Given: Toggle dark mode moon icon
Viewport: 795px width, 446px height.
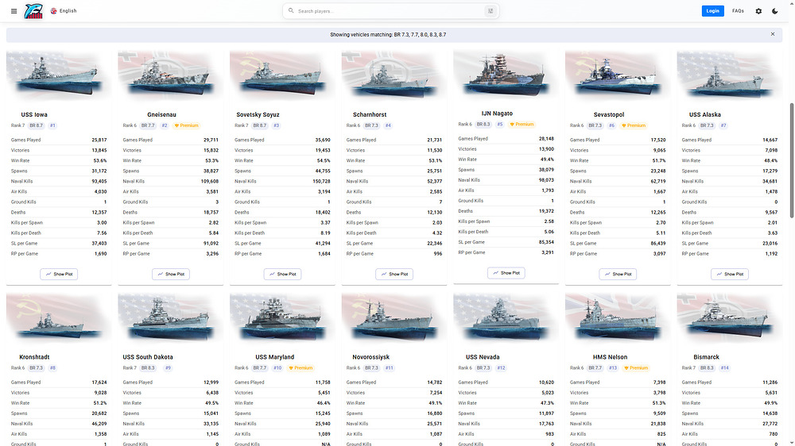Looking at the screenshot, I should coord(774,10).
